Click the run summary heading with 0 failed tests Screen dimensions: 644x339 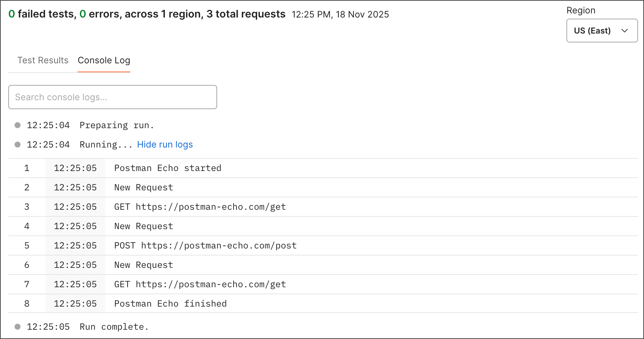[147, 14]
